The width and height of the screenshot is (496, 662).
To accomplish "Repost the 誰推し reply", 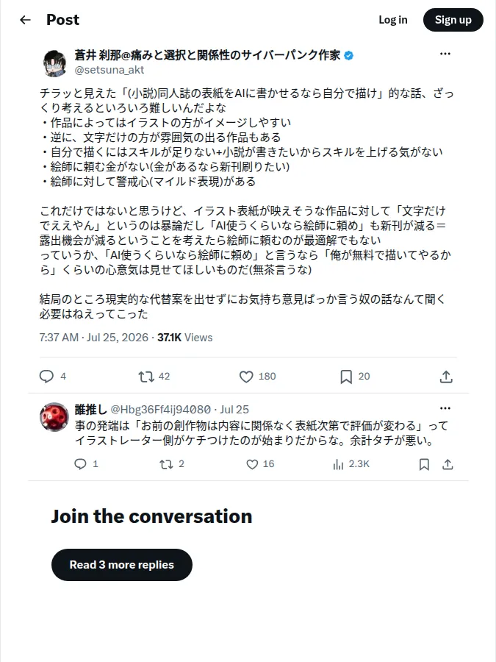I will point(166,464).
